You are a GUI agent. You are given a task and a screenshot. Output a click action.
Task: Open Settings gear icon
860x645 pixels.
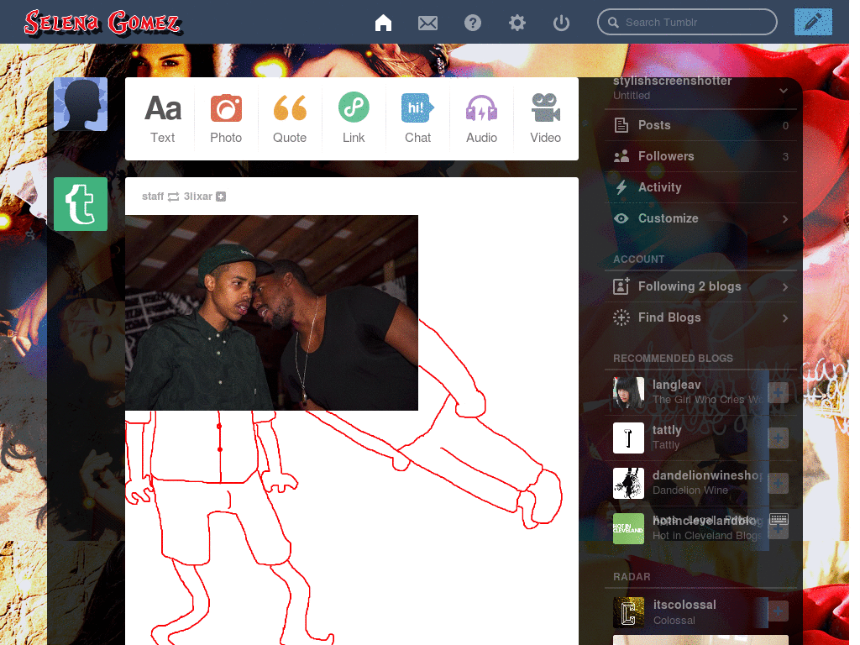(517, 23)
